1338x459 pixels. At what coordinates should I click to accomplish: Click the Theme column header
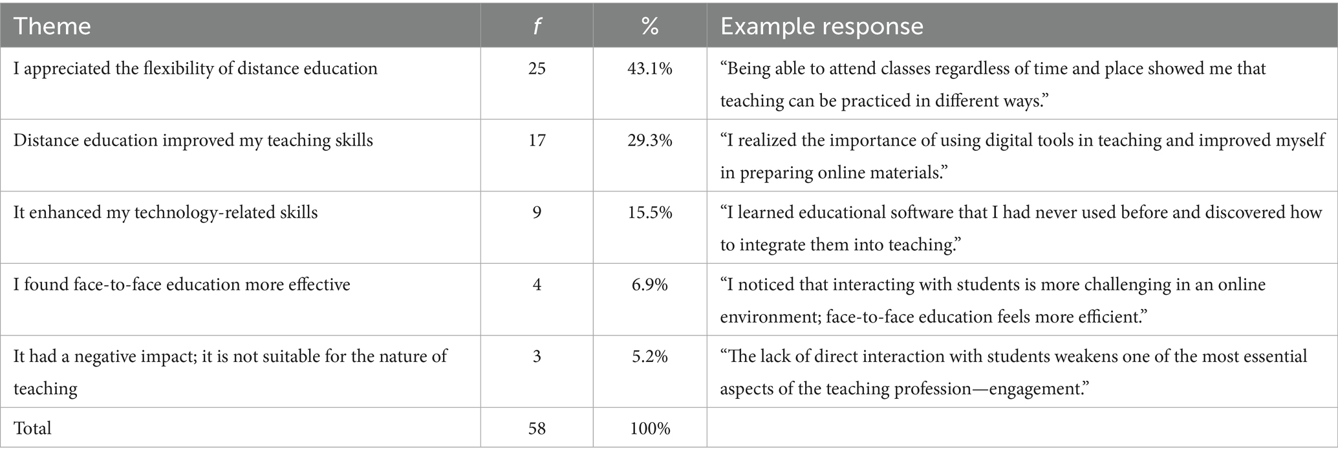coord(52,27)
